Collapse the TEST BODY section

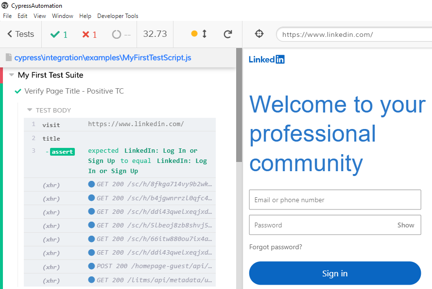click(x=30, y=110)
